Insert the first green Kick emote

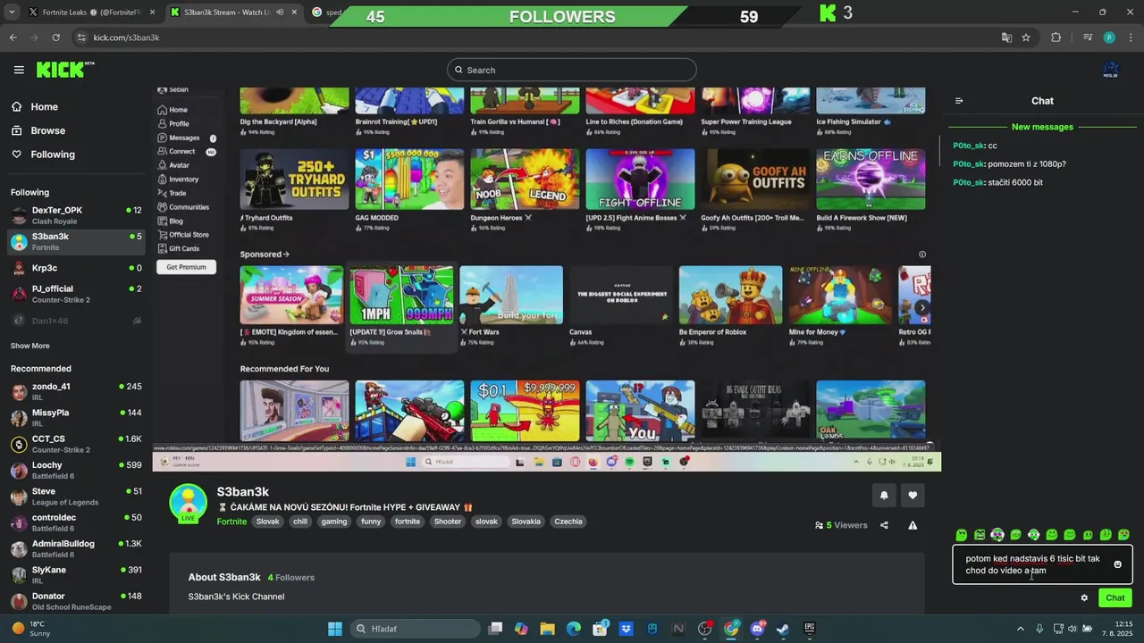click(x=962, y=535)
